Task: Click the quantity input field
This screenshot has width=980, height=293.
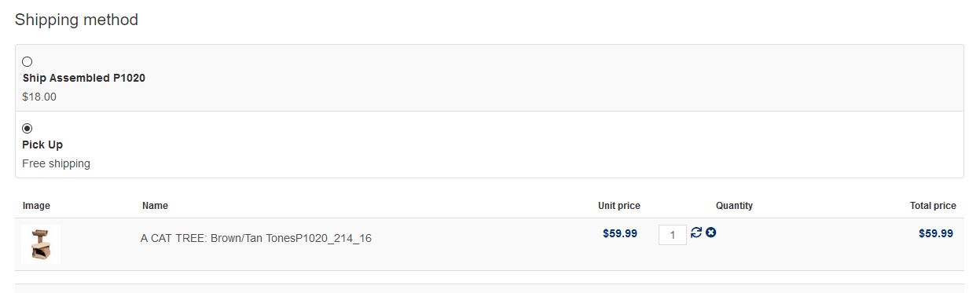Action: tap(673, 235)
